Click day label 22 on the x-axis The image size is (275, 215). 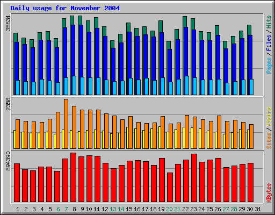point(185,209)
